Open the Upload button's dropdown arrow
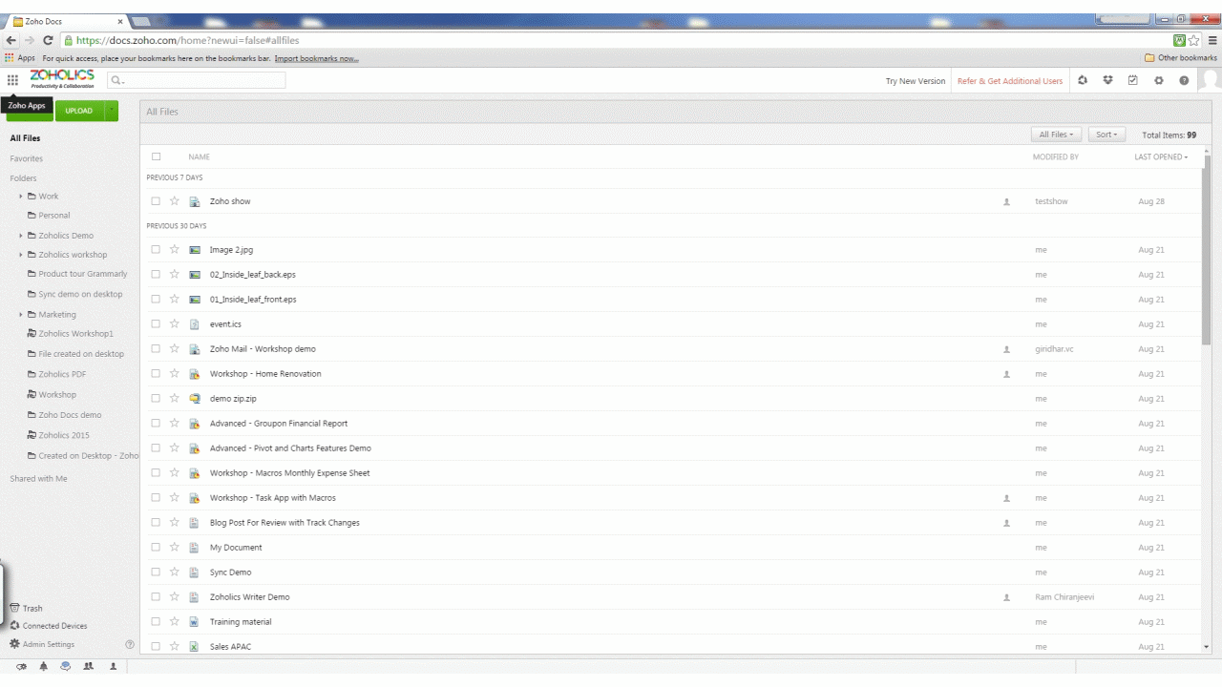The height and width of the screenshot is (687, 1222). click(x=111, y=111)
